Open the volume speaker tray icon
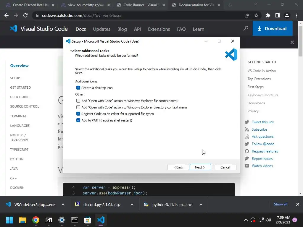Viewport: 303px width, 227px height. (x=268, y=220)
